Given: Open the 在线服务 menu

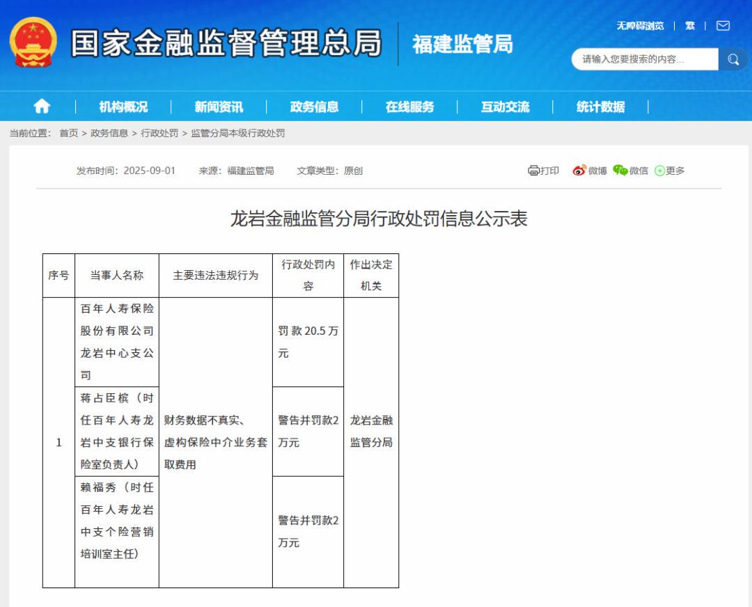Looking at the screenshot, I should 409,107.
